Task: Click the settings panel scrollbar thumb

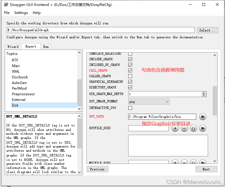Action: pos(215,101)
